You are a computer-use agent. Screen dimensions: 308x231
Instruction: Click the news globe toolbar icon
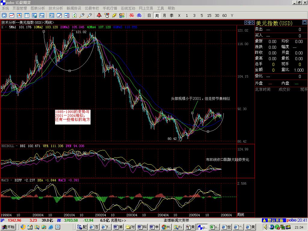[x=34, y=15]
